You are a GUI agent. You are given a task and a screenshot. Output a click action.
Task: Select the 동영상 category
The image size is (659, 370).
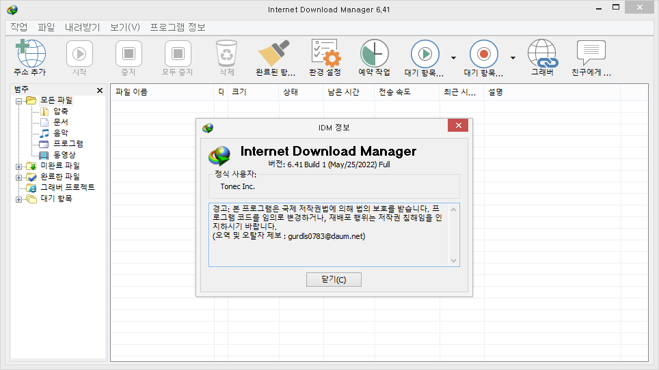pos(64,155)
